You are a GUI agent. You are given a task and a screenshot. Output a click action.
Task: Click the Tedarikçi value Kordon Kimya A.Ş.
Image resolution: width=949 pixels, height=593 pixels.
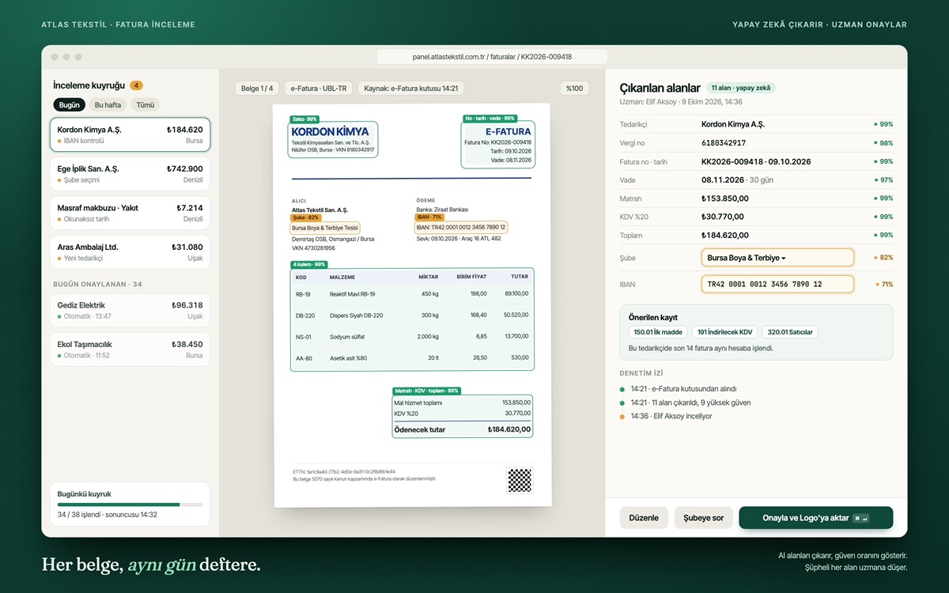733,124
